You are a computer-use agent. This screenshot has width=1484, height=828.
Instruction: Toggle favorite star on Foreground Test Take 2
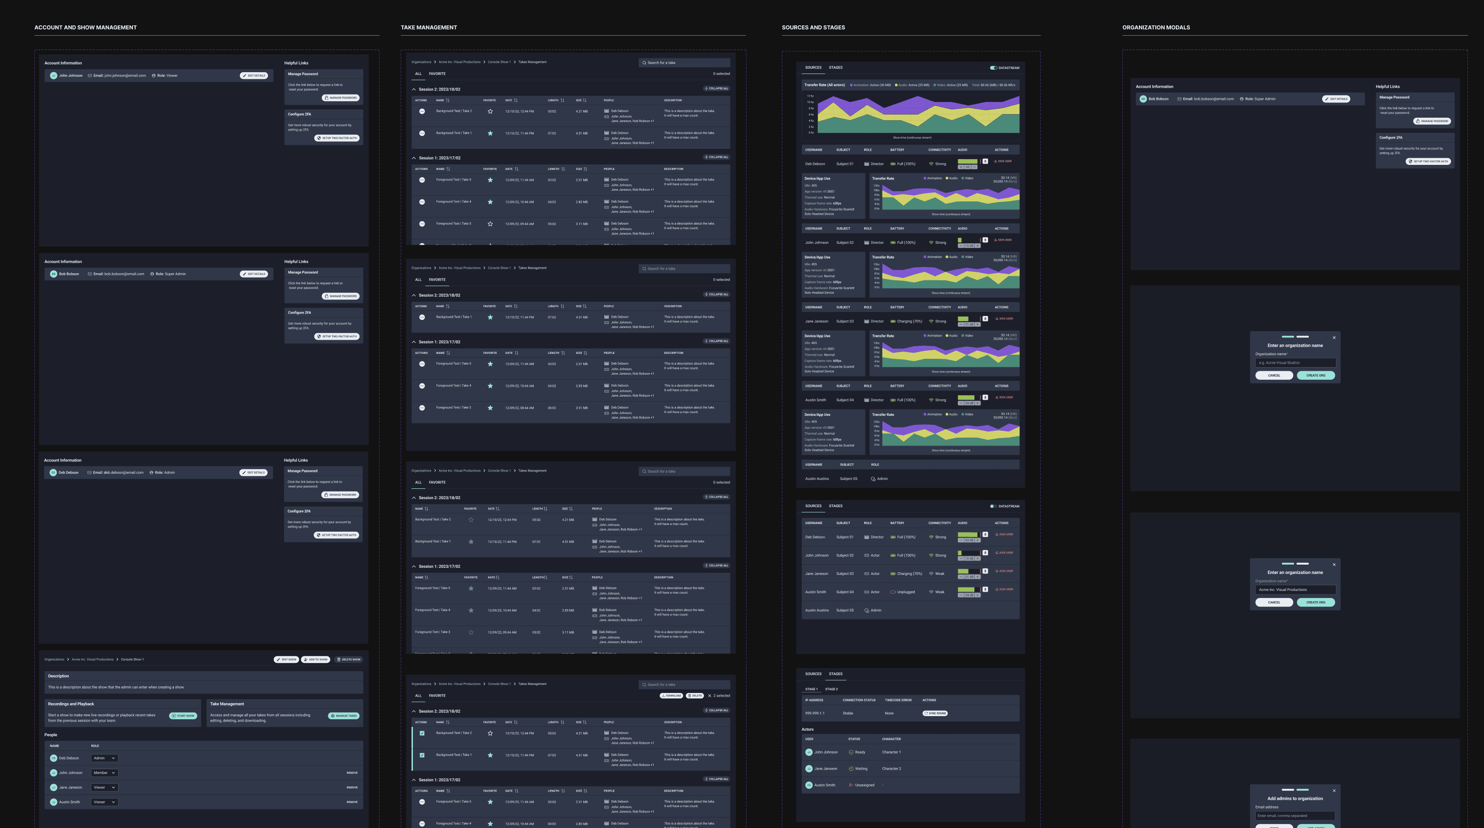click(490, 408)
